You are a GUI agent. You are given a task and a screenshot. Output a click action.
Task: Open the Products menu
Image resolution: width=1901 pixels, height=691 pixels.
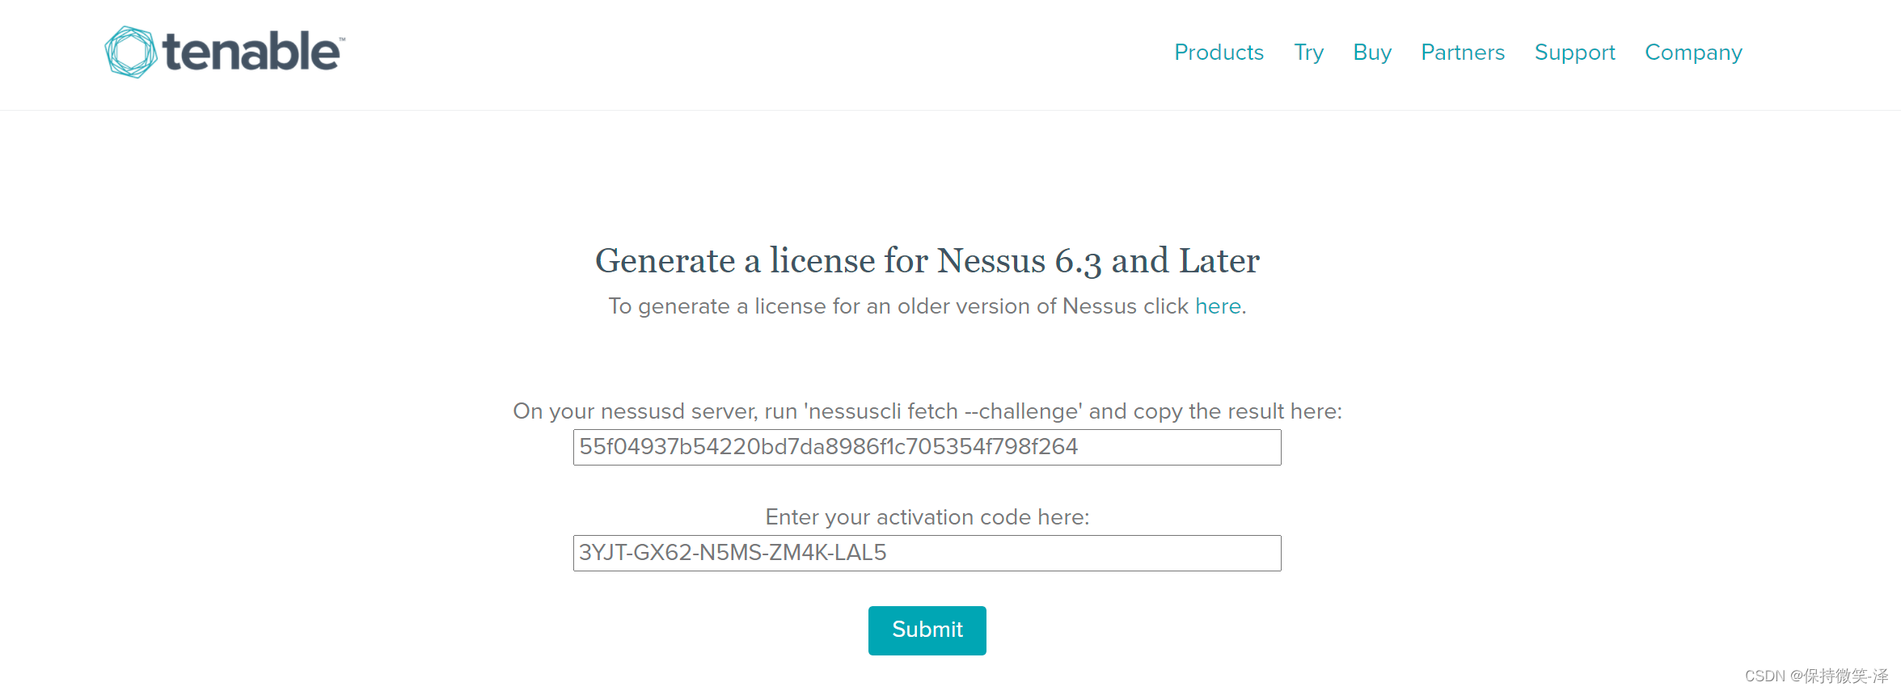point(1219,53)
